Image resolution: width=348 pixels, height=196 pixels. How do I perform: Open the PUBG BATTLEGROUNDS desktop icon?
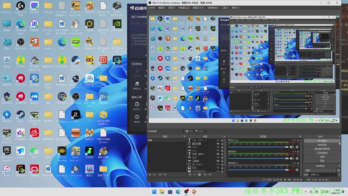tap(117, 8)
